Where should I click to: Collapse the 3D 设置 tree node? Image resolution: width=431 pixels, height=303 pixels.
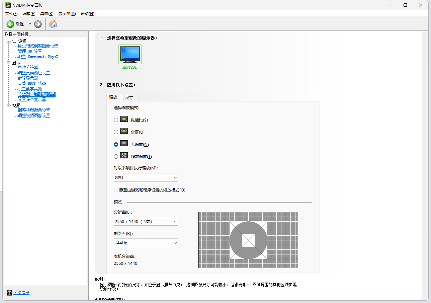[x=9, y=41]
